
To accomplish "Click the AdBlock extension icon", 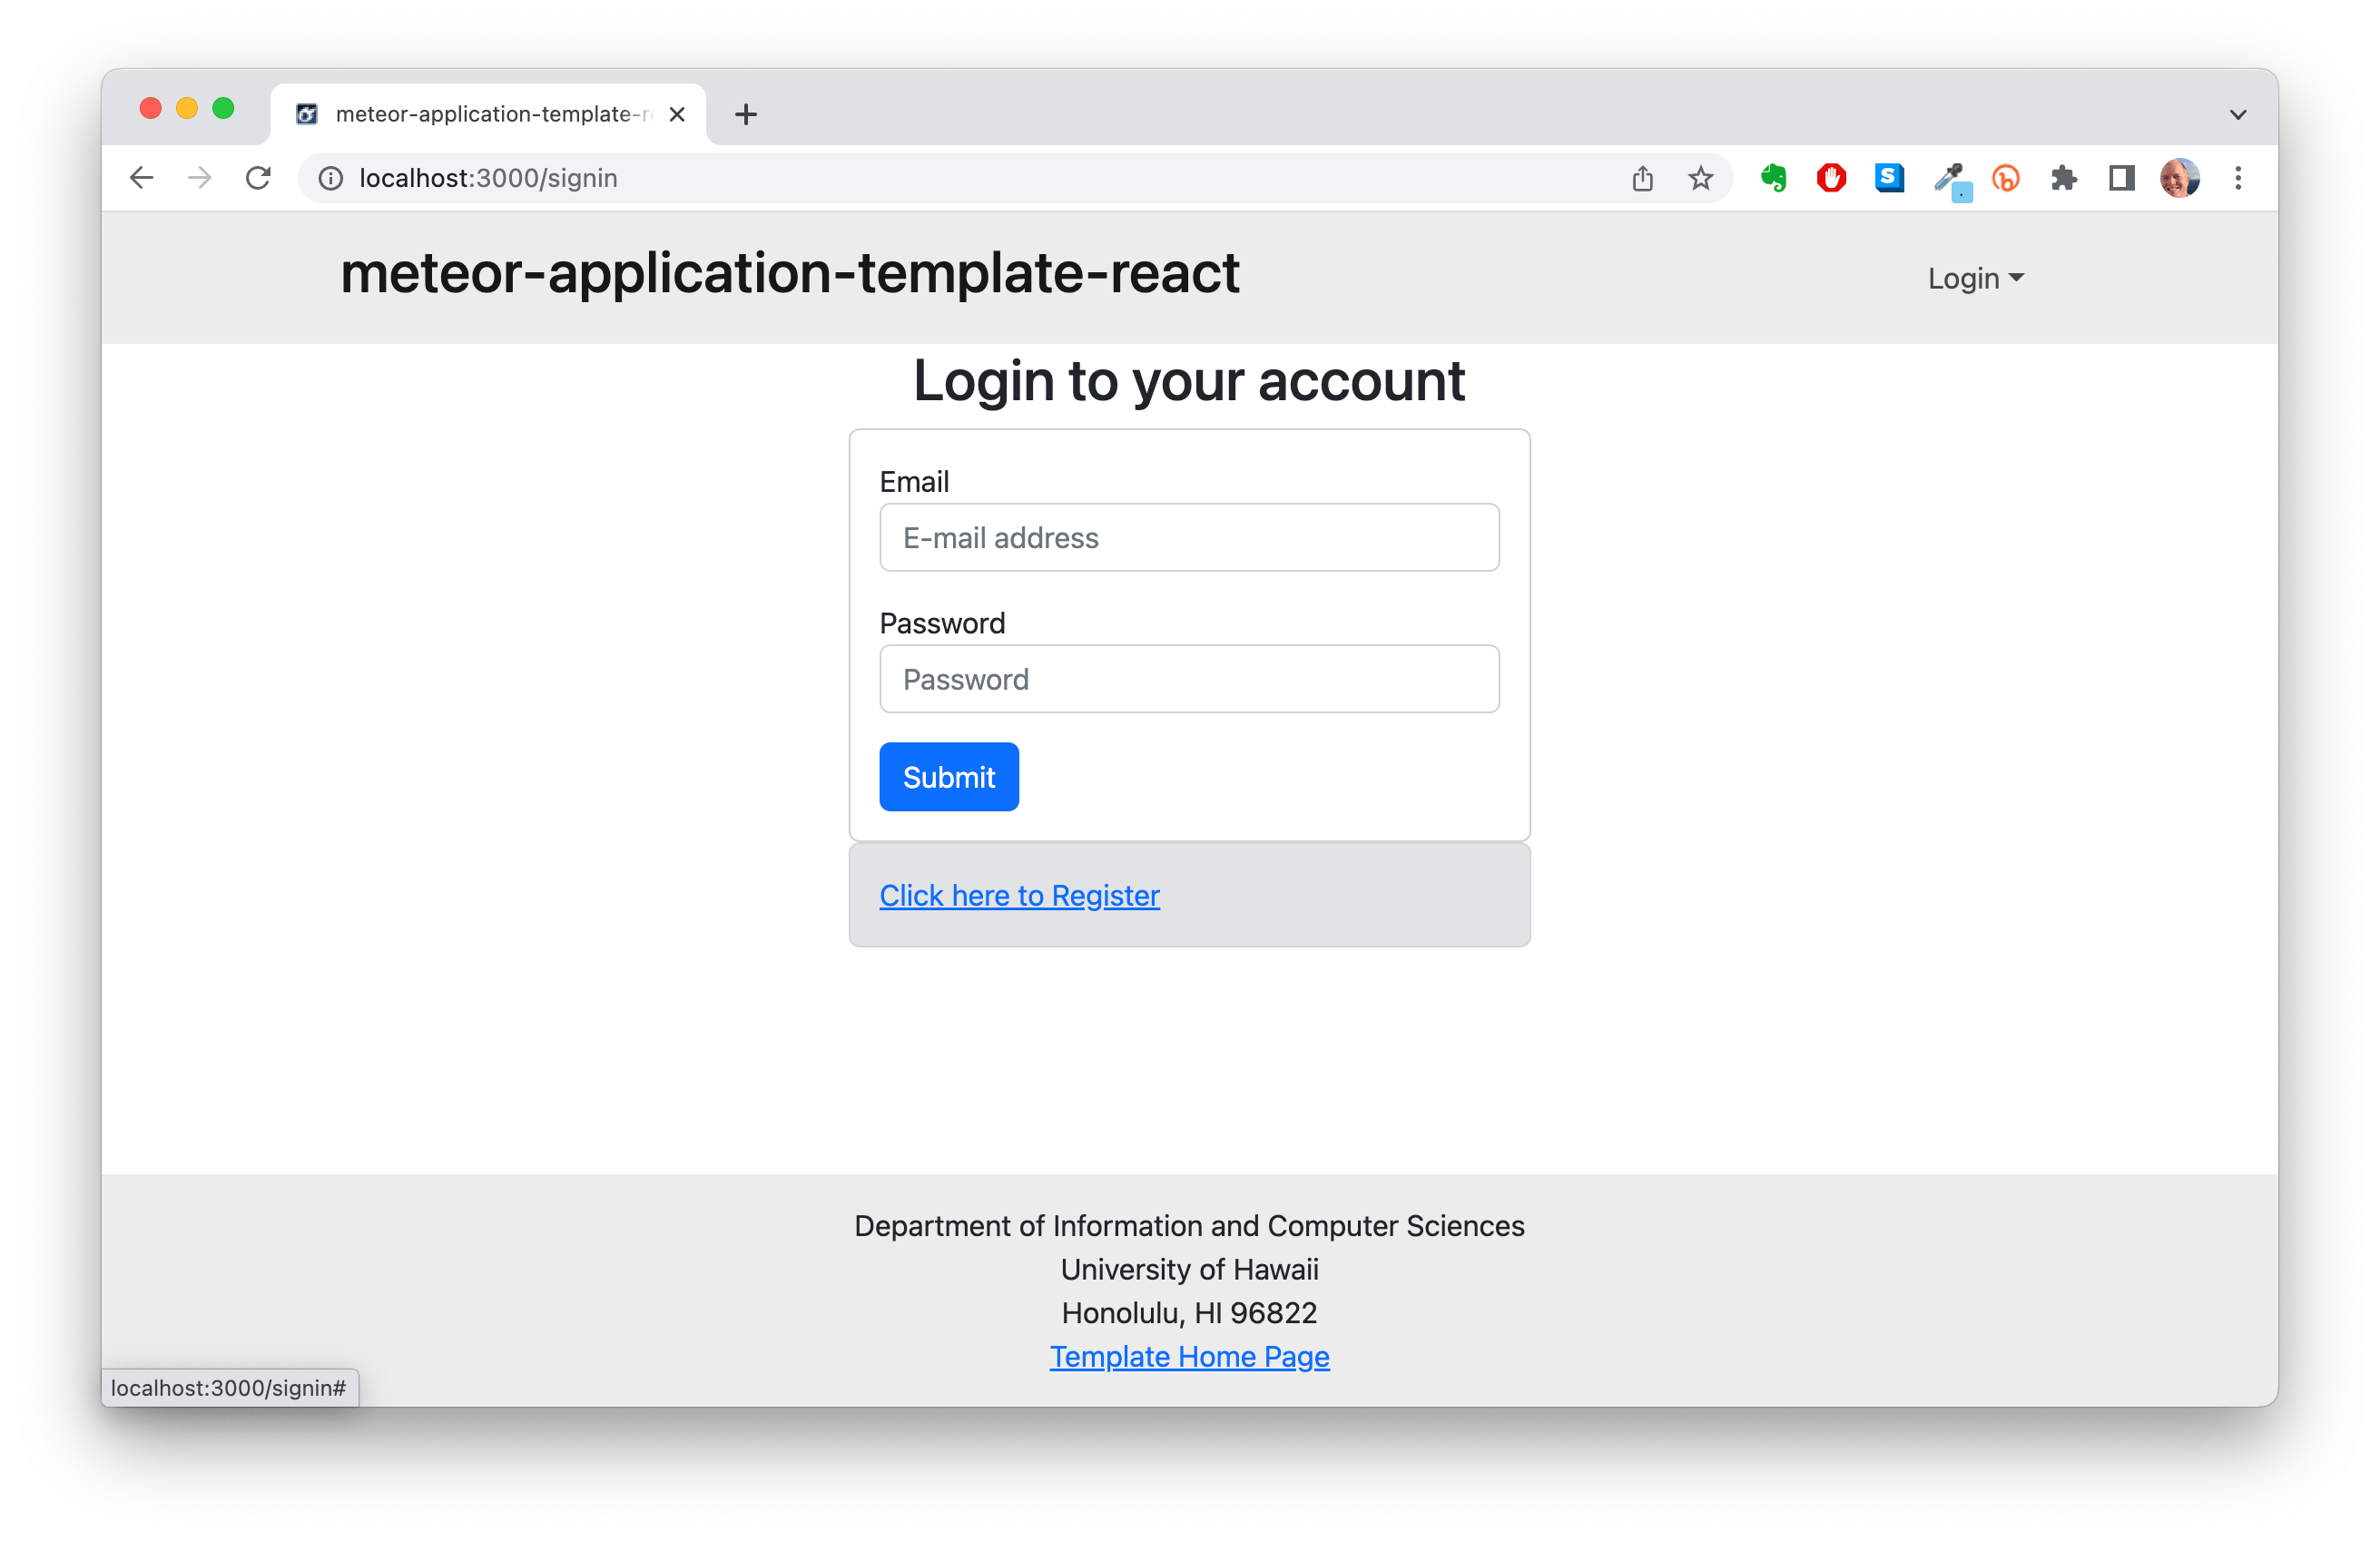I will pos(1831,178).
